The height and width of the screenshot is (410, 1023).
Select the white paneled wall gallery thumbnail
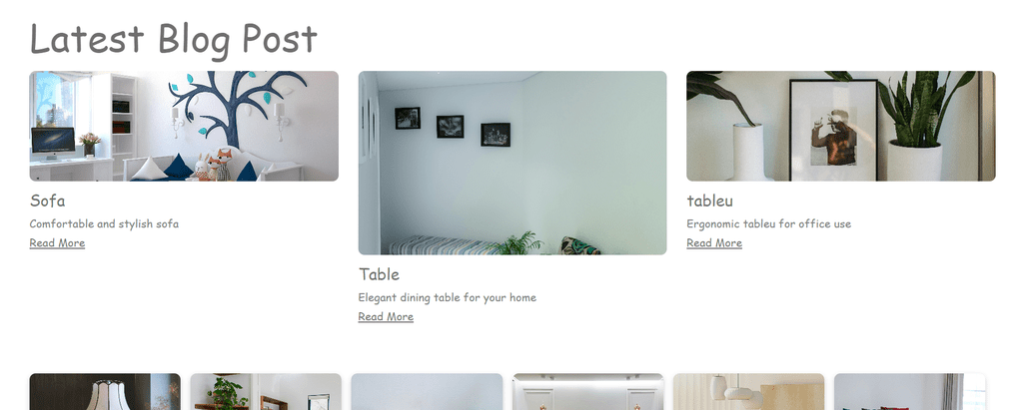pyautogui.click(x=587, y=392)
